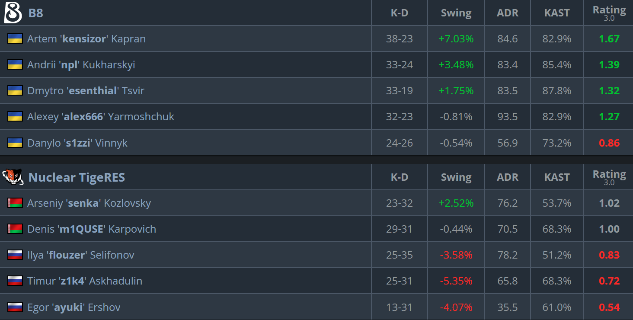The height and width of the screenshot is (320, 633).
Task: Select the KAST header in Nuclear TigeRES table
Action: pyautogui.click(x=557, y=177)
